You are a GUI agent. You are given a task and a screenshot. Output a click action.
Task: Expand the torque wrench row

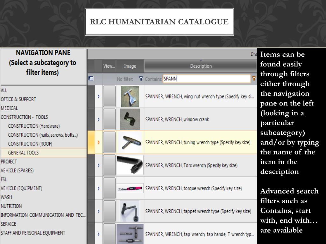[99, 188]
